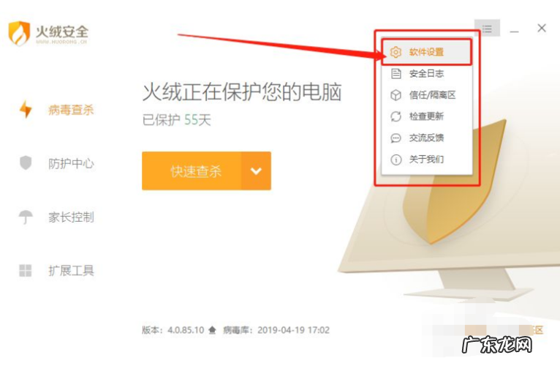
Task: Open 防护中心 sidebar section
Action: click(x=71, y=163)
